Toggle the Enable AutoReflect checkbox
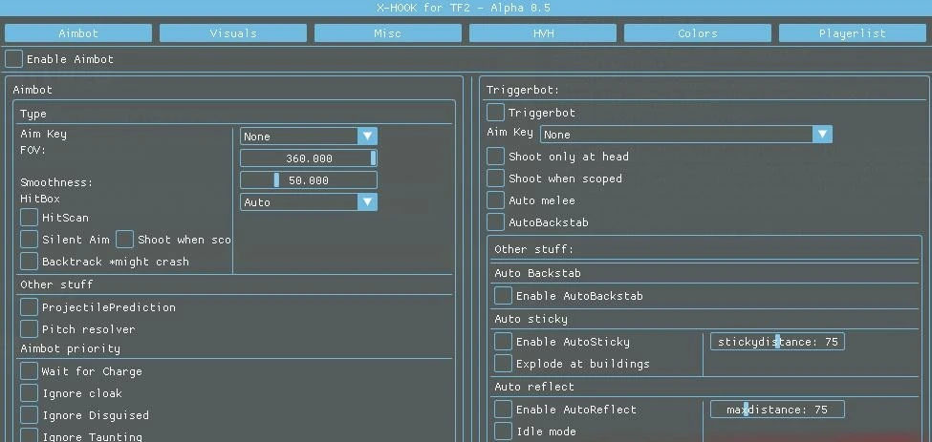The height and width of the screenshot is (442, 932). 503,409
